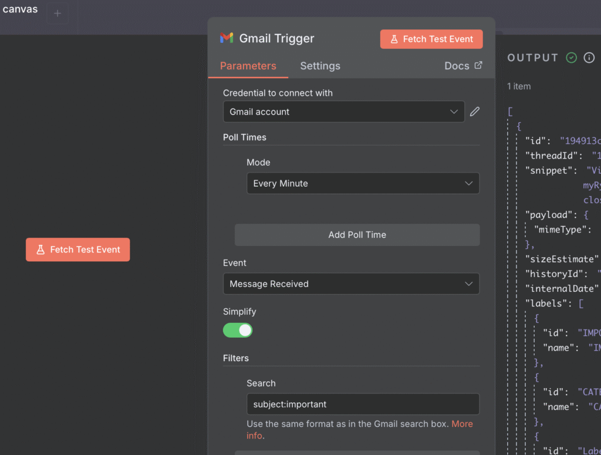The height and width of the screenshot is (455, 601).
Task: Switch to the Parameters tab
Action: 248,66
